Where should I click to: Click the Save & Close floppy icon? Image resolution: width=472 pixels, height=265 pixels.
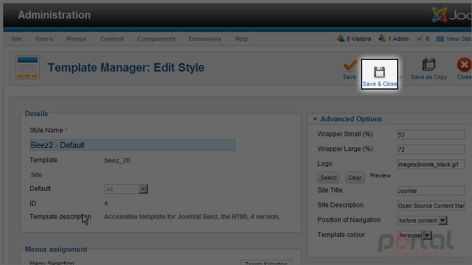pyautogui.click(x=380, y=72)
